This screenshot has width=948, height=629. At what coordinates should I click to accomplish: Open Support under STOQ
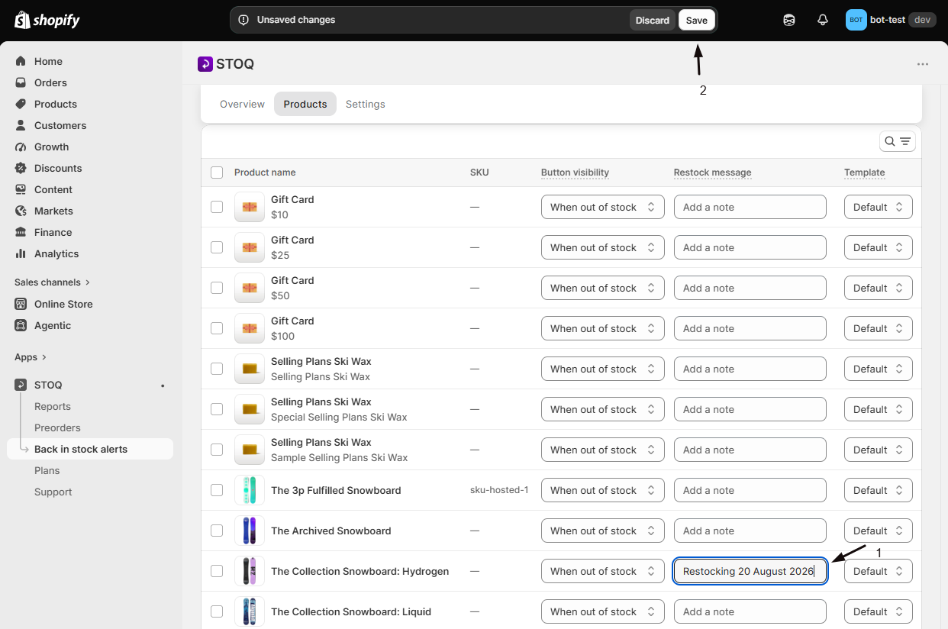tap(53, 492)
